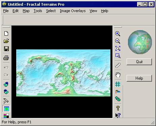This screenshot has width=156, height=126.
Task: Open the Image Overlays menu
Action: tap(73, 11)
